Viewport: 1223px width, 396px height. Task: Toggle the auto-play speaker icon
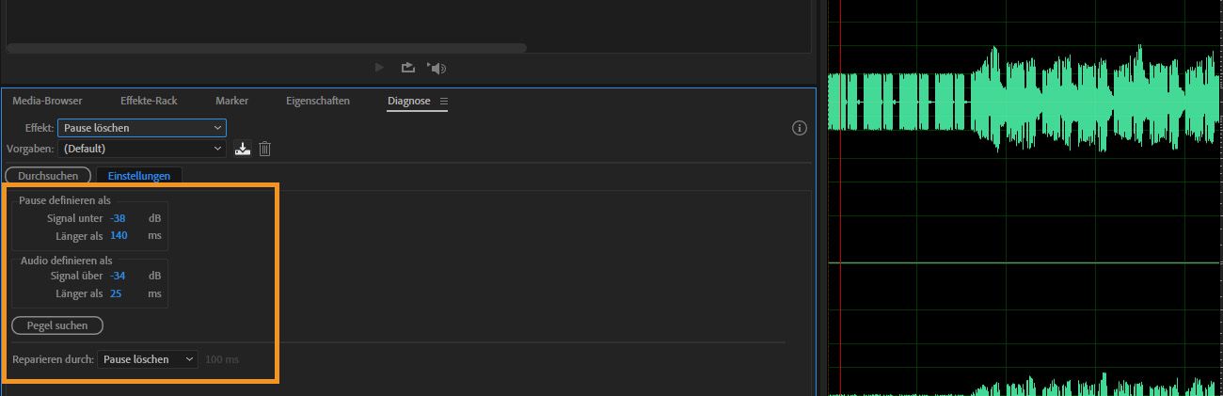(437, 68)
